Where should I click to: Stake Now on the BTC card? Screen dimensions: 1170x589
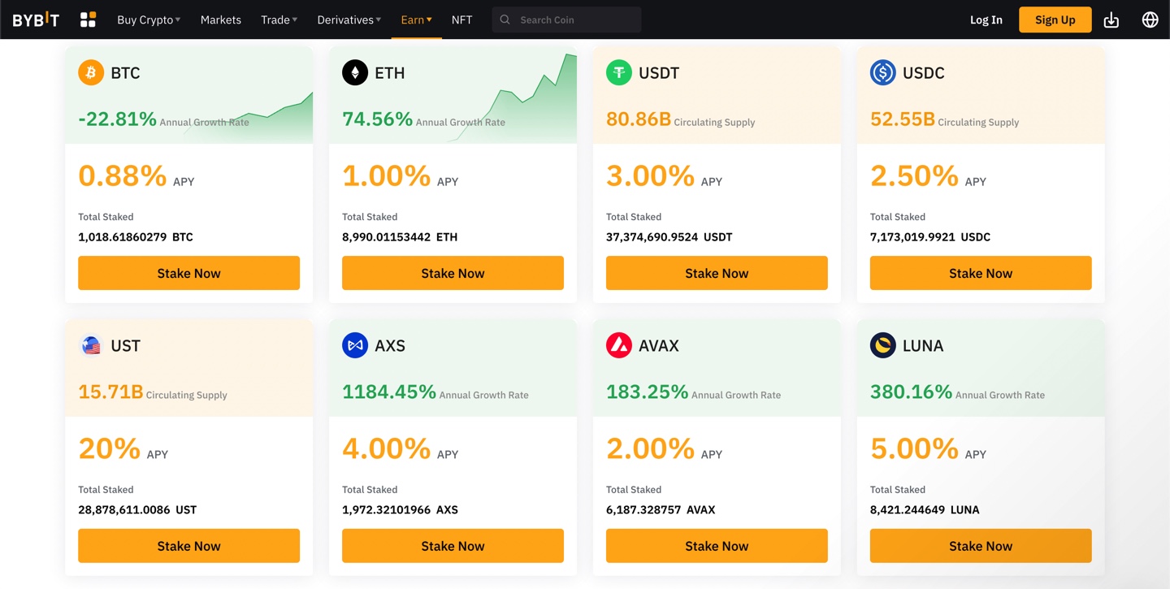coord(188,273)
